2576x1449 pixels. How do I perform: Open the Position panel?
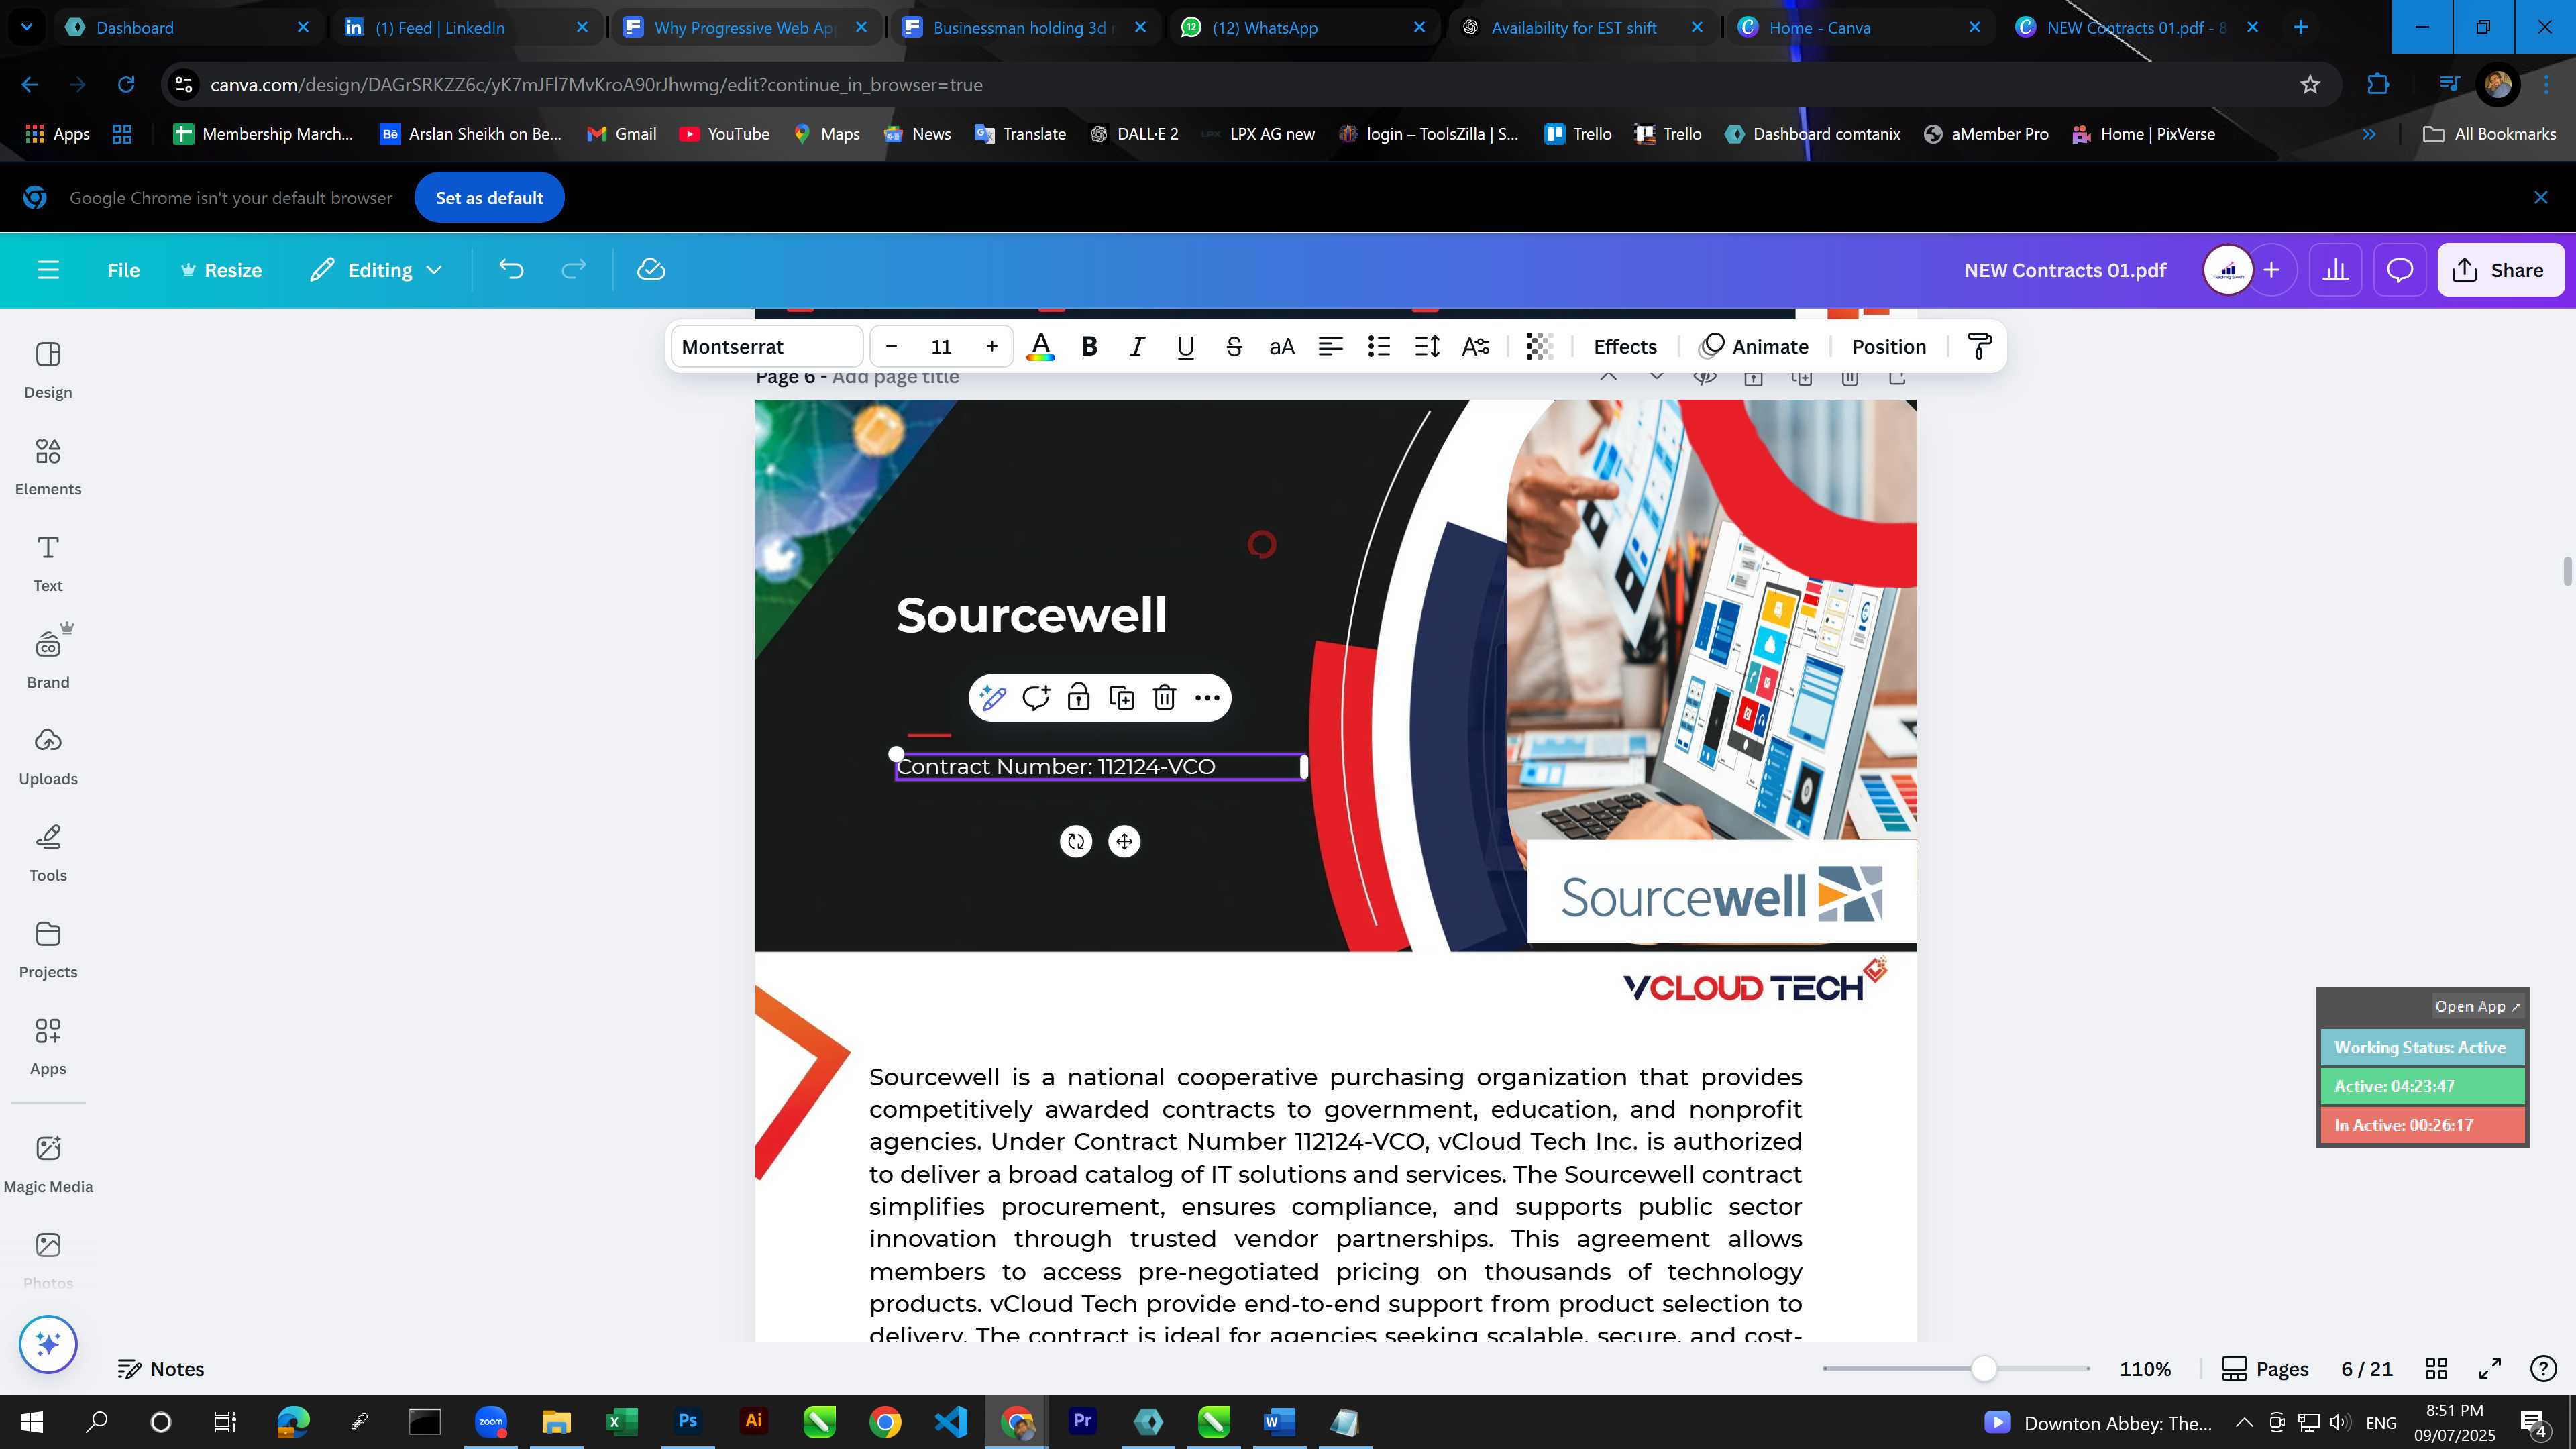(1888, 347)
